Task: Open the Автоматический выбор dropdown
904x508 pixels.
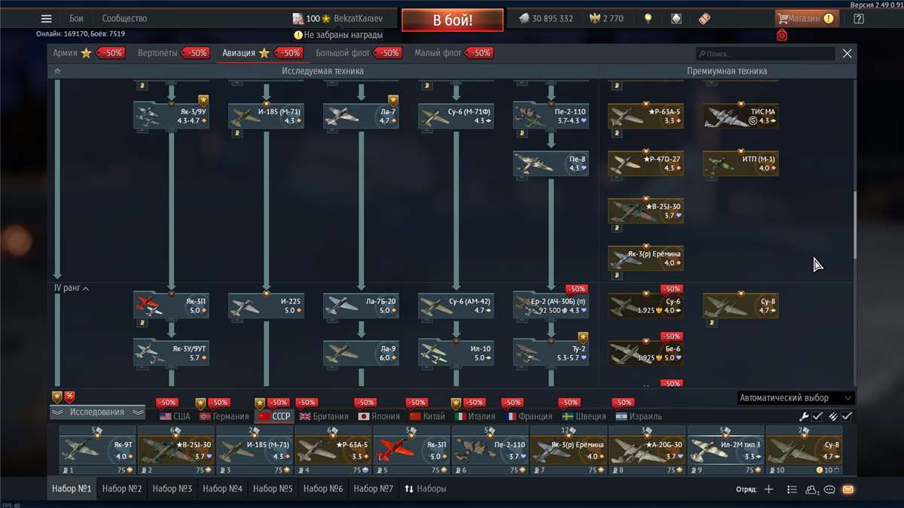Action: pyautogui.click(x=795, y=398)
